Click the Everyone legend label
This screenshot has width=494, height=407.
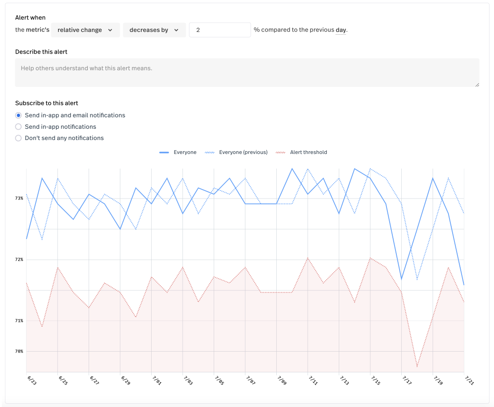point(185,153)
